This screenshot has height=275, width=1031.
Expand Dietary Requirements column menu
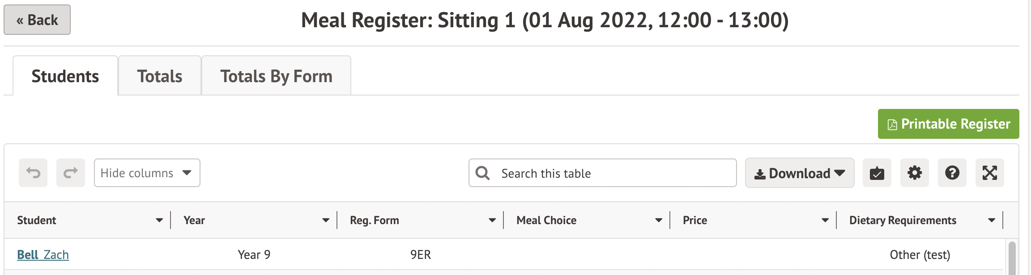[992, 220]
